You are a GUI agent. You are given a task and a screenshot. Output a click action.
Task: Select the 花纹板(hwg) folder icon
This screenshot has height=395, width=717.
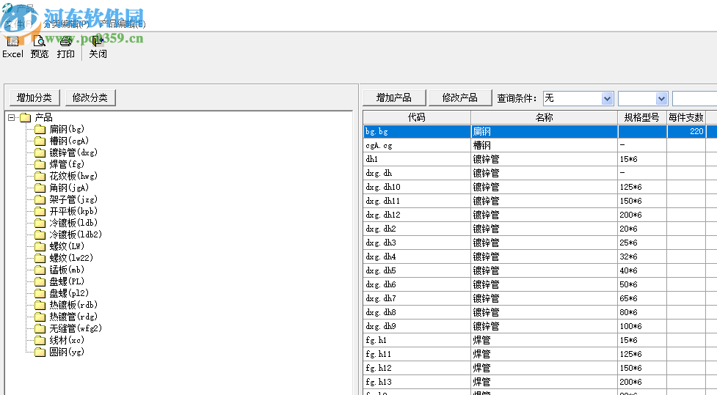click(x=40, y=177)
